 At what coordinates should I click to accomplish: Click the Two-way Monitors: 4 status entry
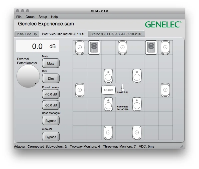[85, 146]
